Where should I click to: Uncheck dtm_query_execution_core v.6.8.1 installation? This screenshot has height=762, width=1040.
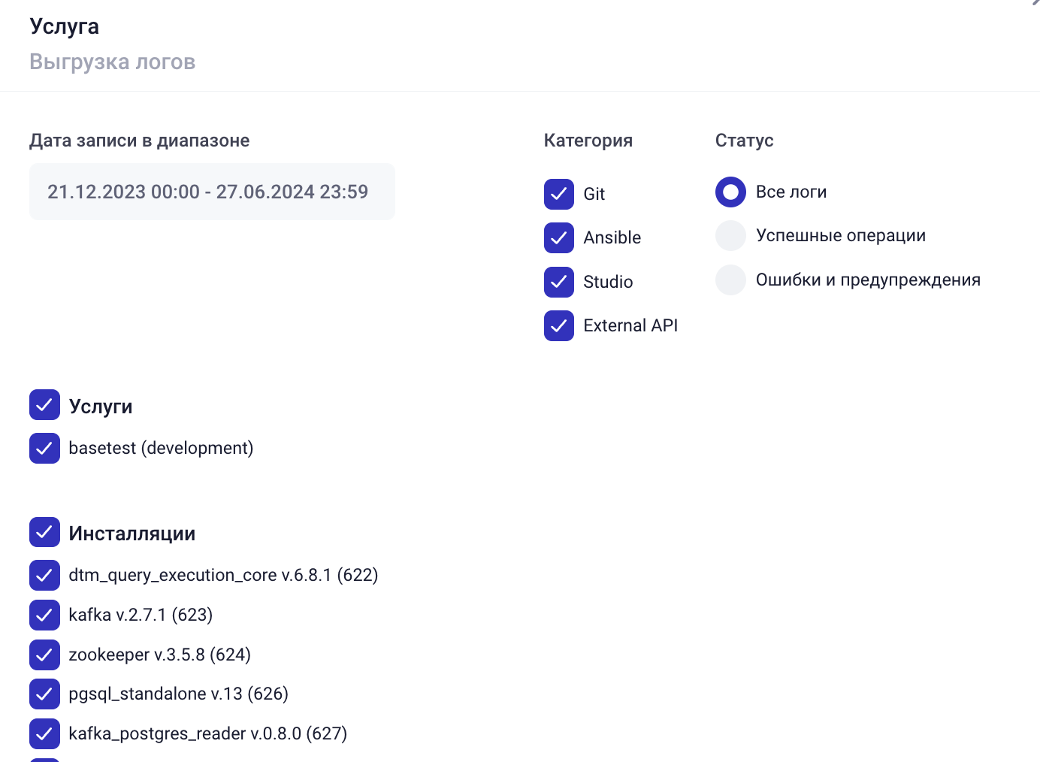(44, 576)
